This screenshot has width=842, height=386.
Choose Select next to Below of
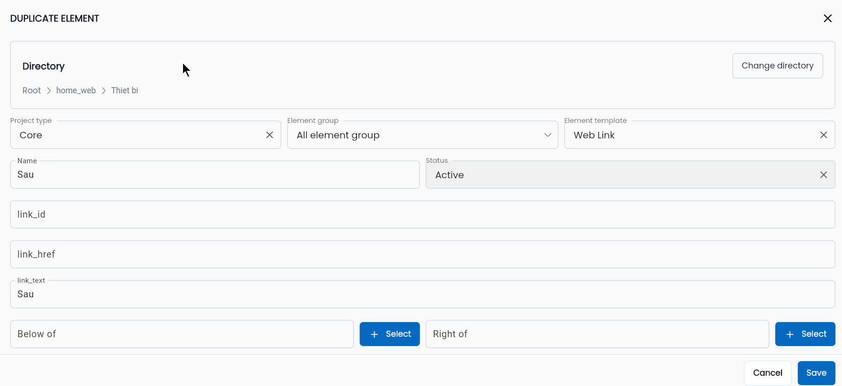pyautogui.click(x=390, y=334)
